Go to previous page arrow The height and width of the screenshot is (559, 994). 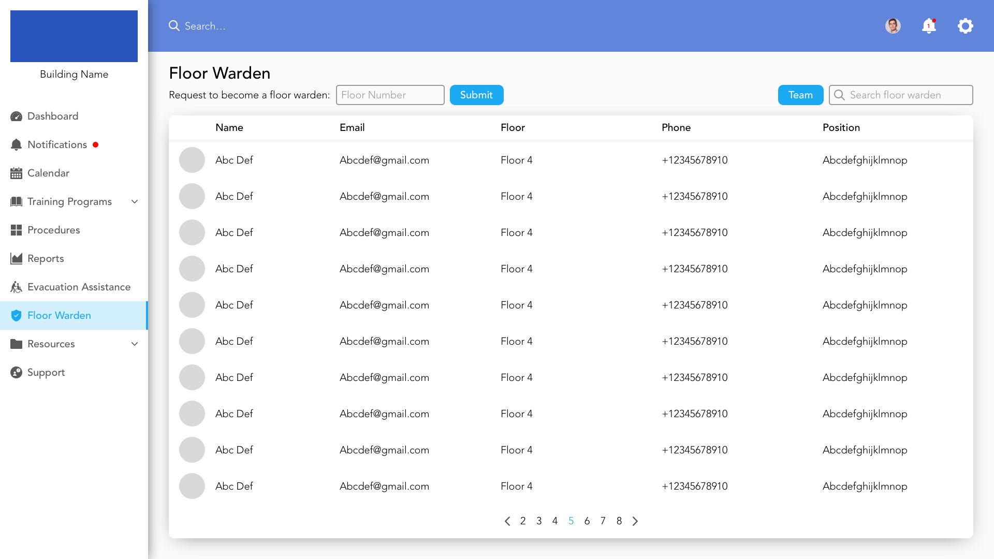507,521
